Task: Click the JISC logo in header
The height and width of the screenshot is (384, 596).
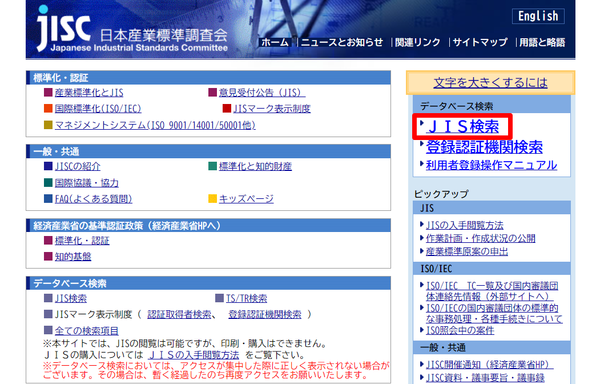Action: [132, 29]
